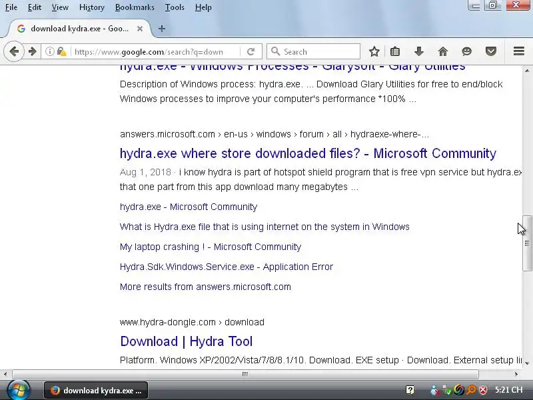
Task: Bookmark this page with the star icon
Action: tap(374, 52)
